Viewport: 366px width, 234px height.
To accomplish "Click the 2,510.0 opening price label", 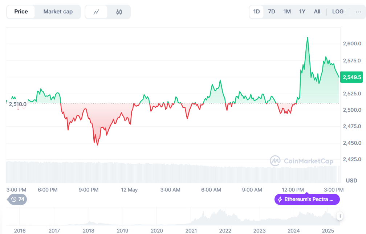I will [x=17, y=104].
